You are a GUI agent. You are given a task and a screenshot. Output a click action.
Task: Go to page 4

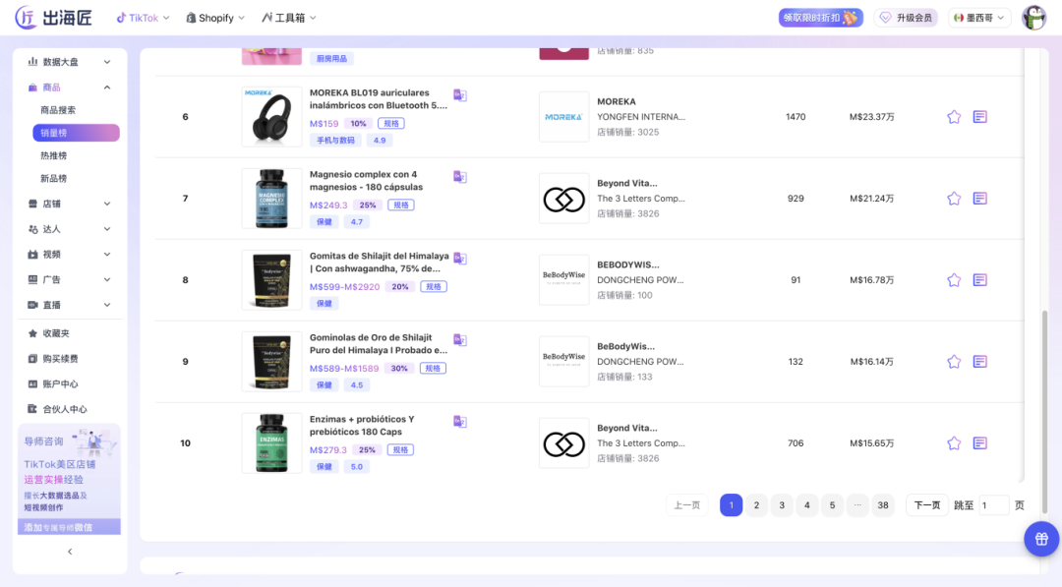[806, 505]
